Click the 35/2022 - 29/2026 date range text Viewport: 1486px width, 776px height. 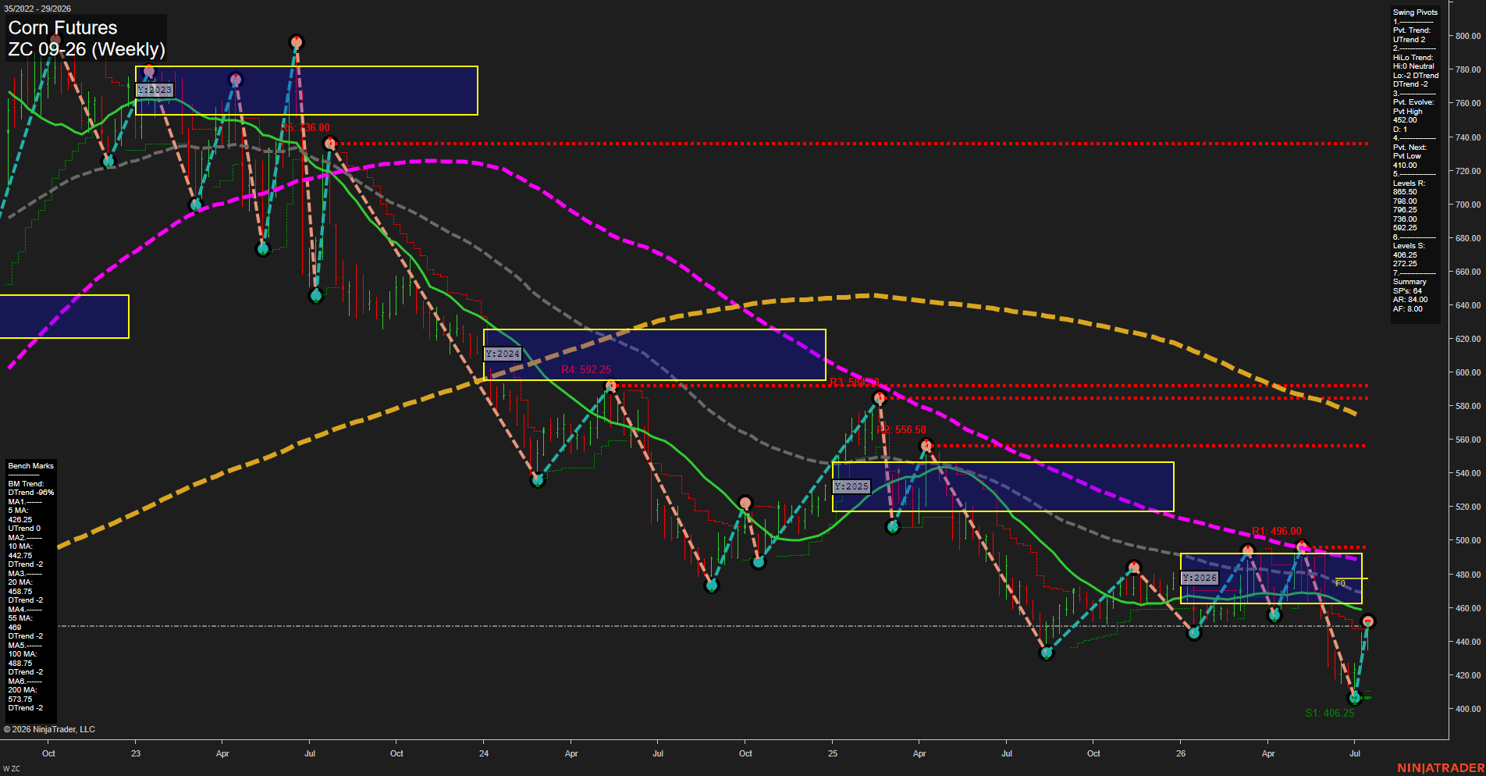(37, 9)
